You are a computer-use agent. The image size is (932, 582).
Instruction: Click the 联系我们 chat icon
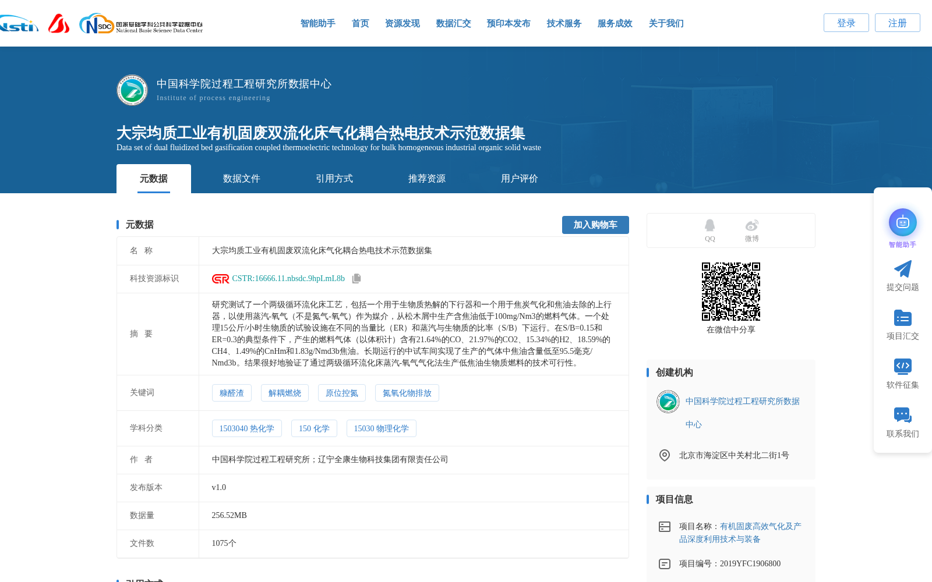903,415
